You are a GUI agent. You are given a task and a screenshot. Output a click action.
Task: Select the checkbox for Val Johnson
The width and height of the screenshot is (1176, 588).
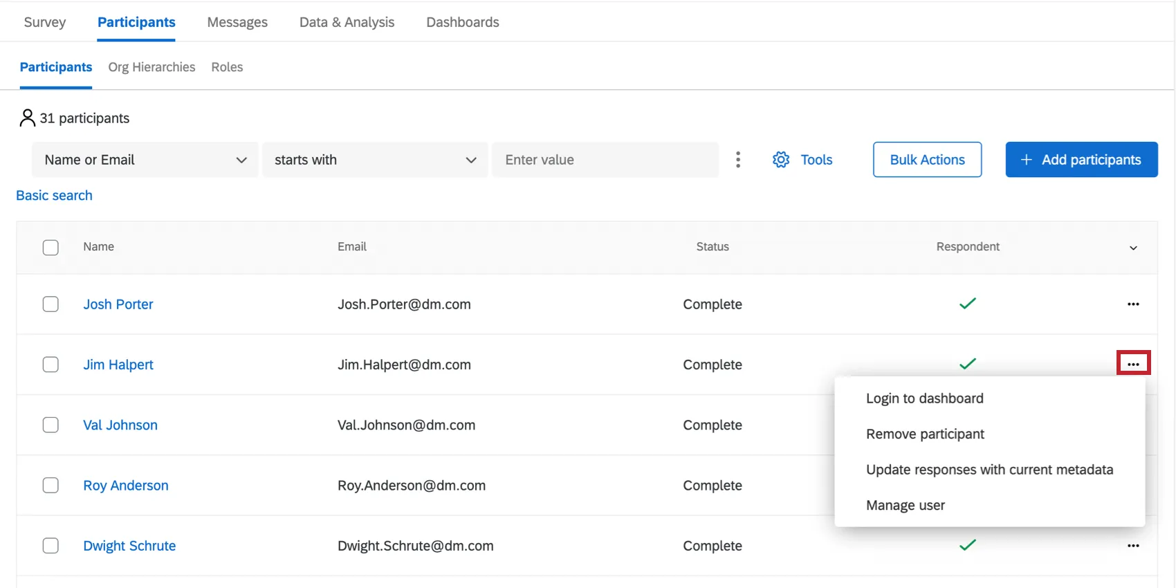click(x=50, y=425)
